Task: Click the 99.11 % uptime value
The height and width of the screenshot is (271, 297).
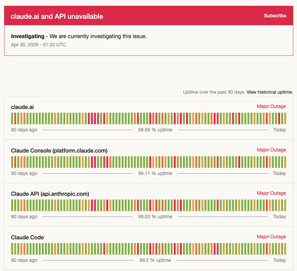Action: coord(155,173)
